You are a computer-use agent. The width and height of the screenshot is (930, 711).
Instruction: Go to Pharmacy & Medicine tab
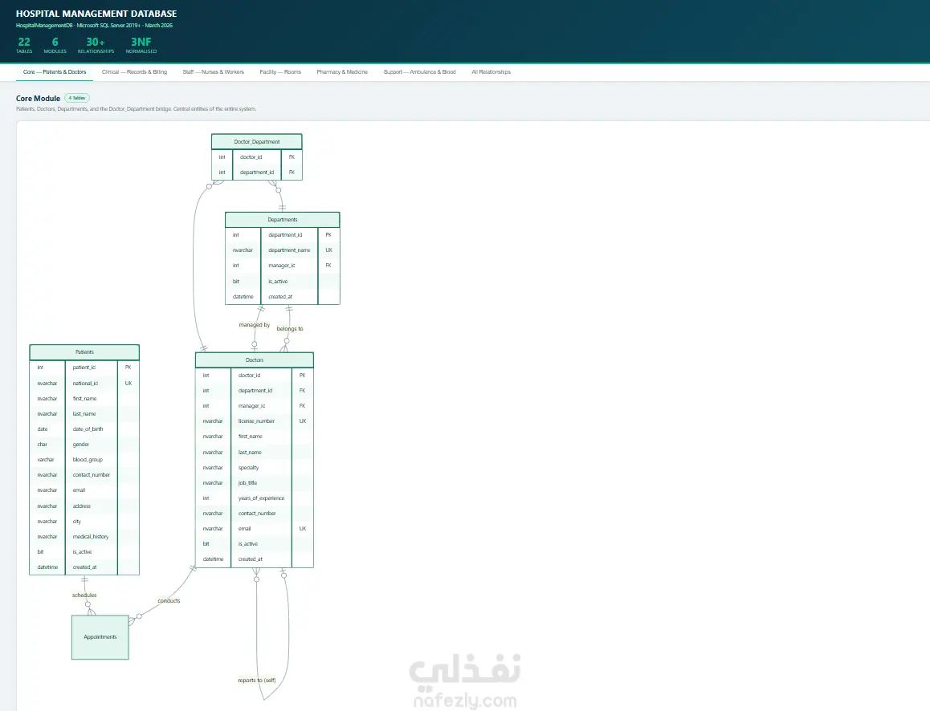[x=341, y=71]
